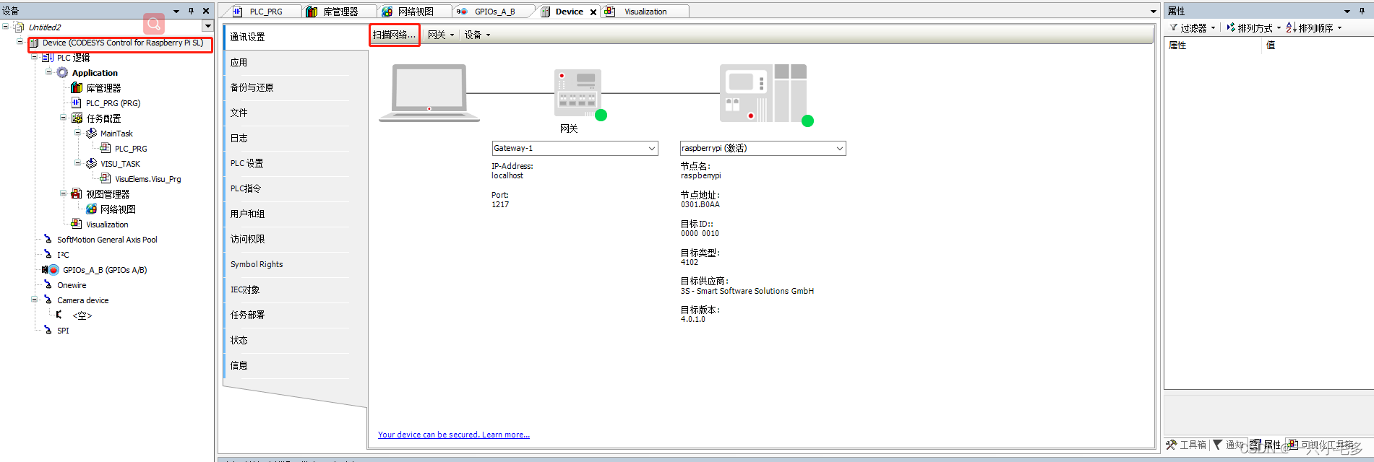Click the PLC 逻辑 node icon

pyautogui.click(x=48, y=58)
